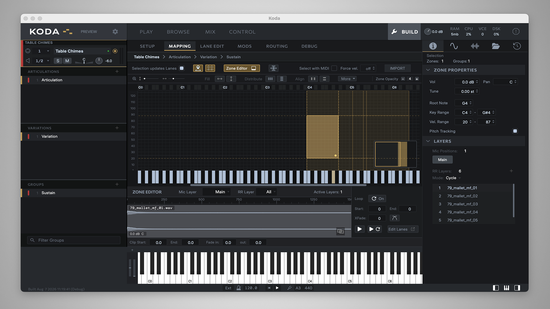550x309 pixels.
Task: Collapse the ZONE PROPERTIES section
Action: 428,70
